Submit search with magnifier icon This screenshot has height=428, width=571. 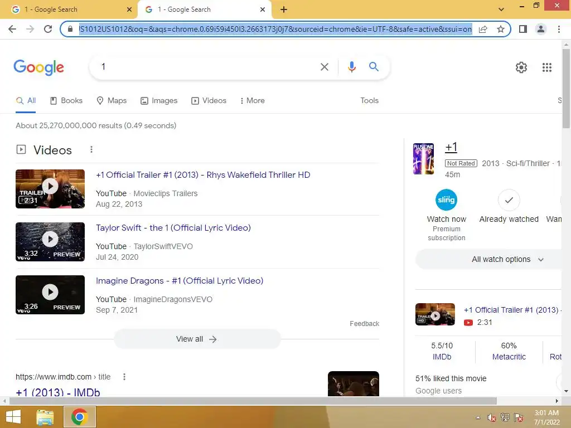(374, 67)
